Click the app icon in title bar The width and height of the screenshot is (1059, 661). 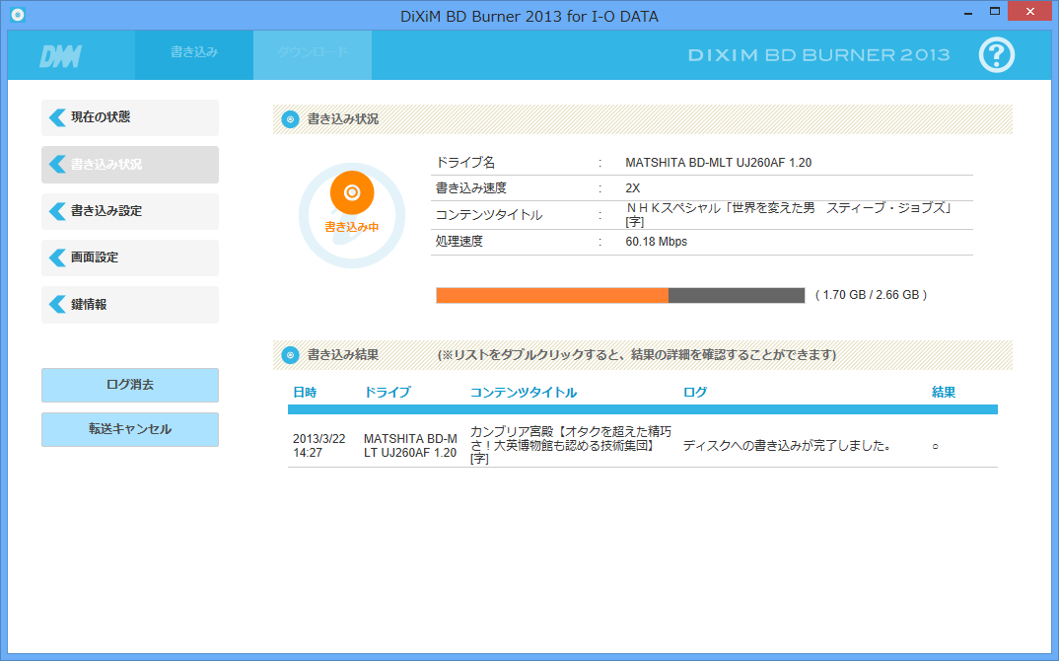(x=17, y=16)
